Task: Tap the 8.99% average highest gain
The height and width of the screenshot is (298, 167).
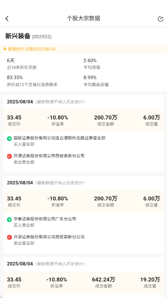Action: (90, 77)
